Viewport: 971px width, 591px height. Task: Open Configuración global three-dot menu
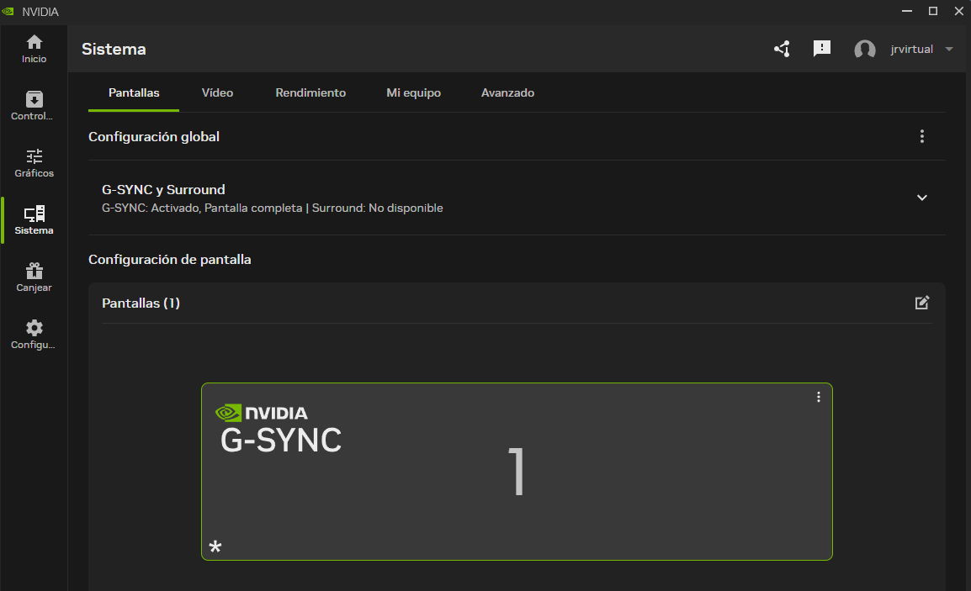pyautogui.click(x=922, y=136)
